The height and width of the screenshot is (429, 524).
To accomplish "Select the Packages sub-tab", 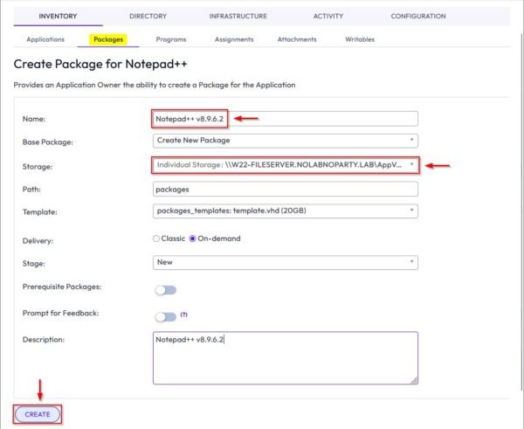I will pos(108,39).
